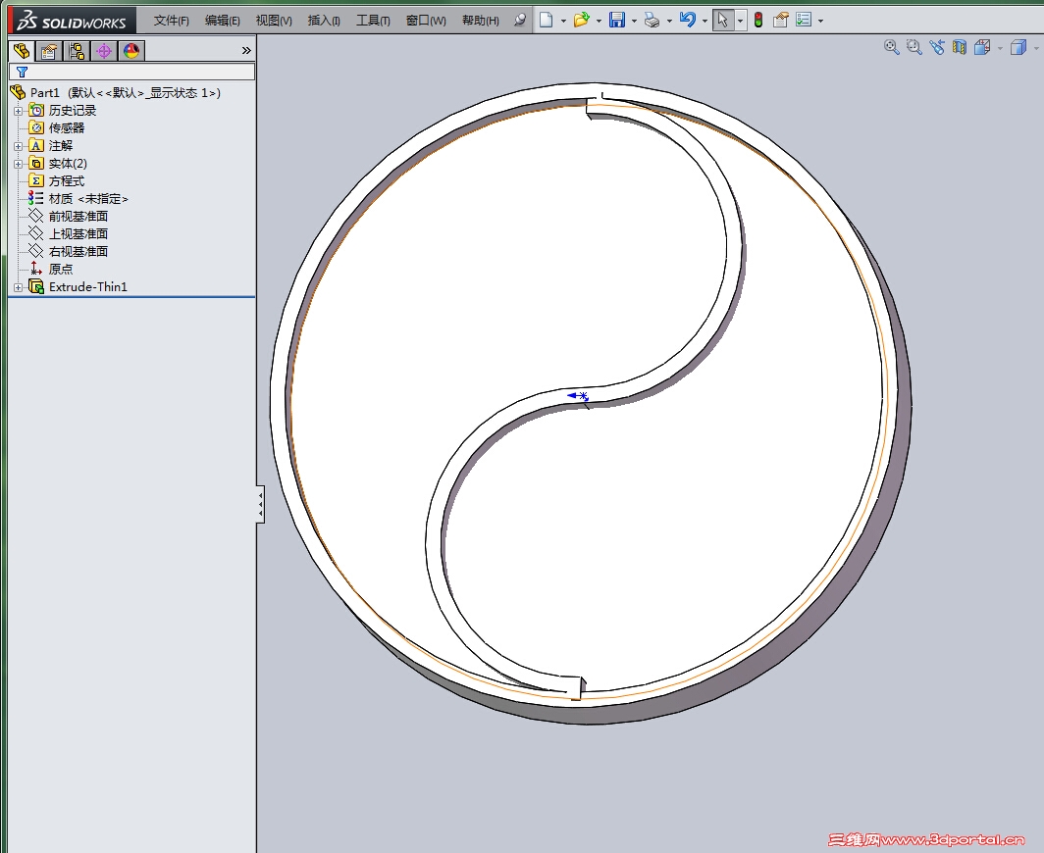Expand the 注解 folder

coord(18,146)
